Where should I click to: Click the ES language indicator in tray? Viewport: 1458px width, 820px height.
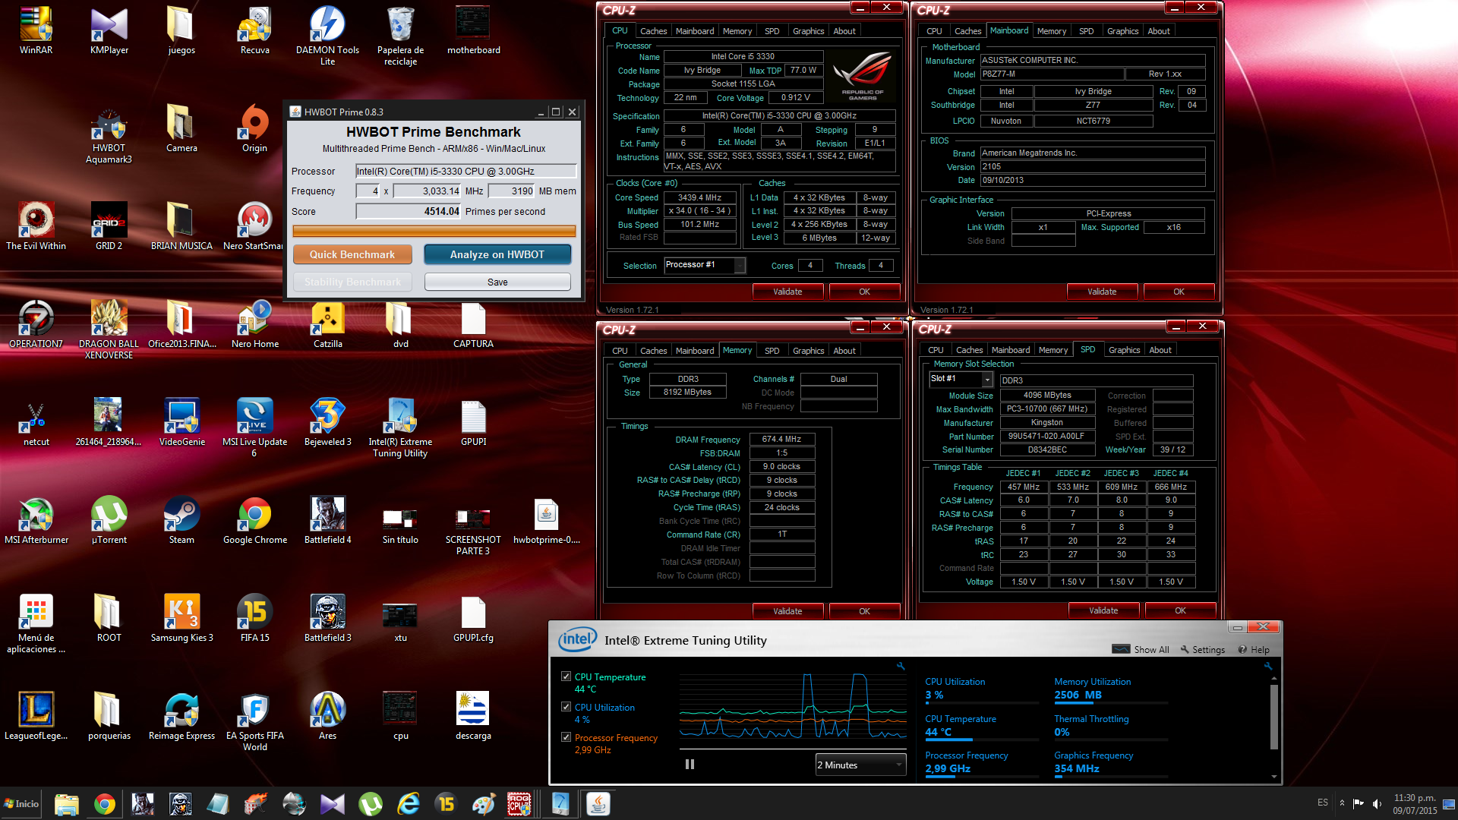pos(1323,803)
